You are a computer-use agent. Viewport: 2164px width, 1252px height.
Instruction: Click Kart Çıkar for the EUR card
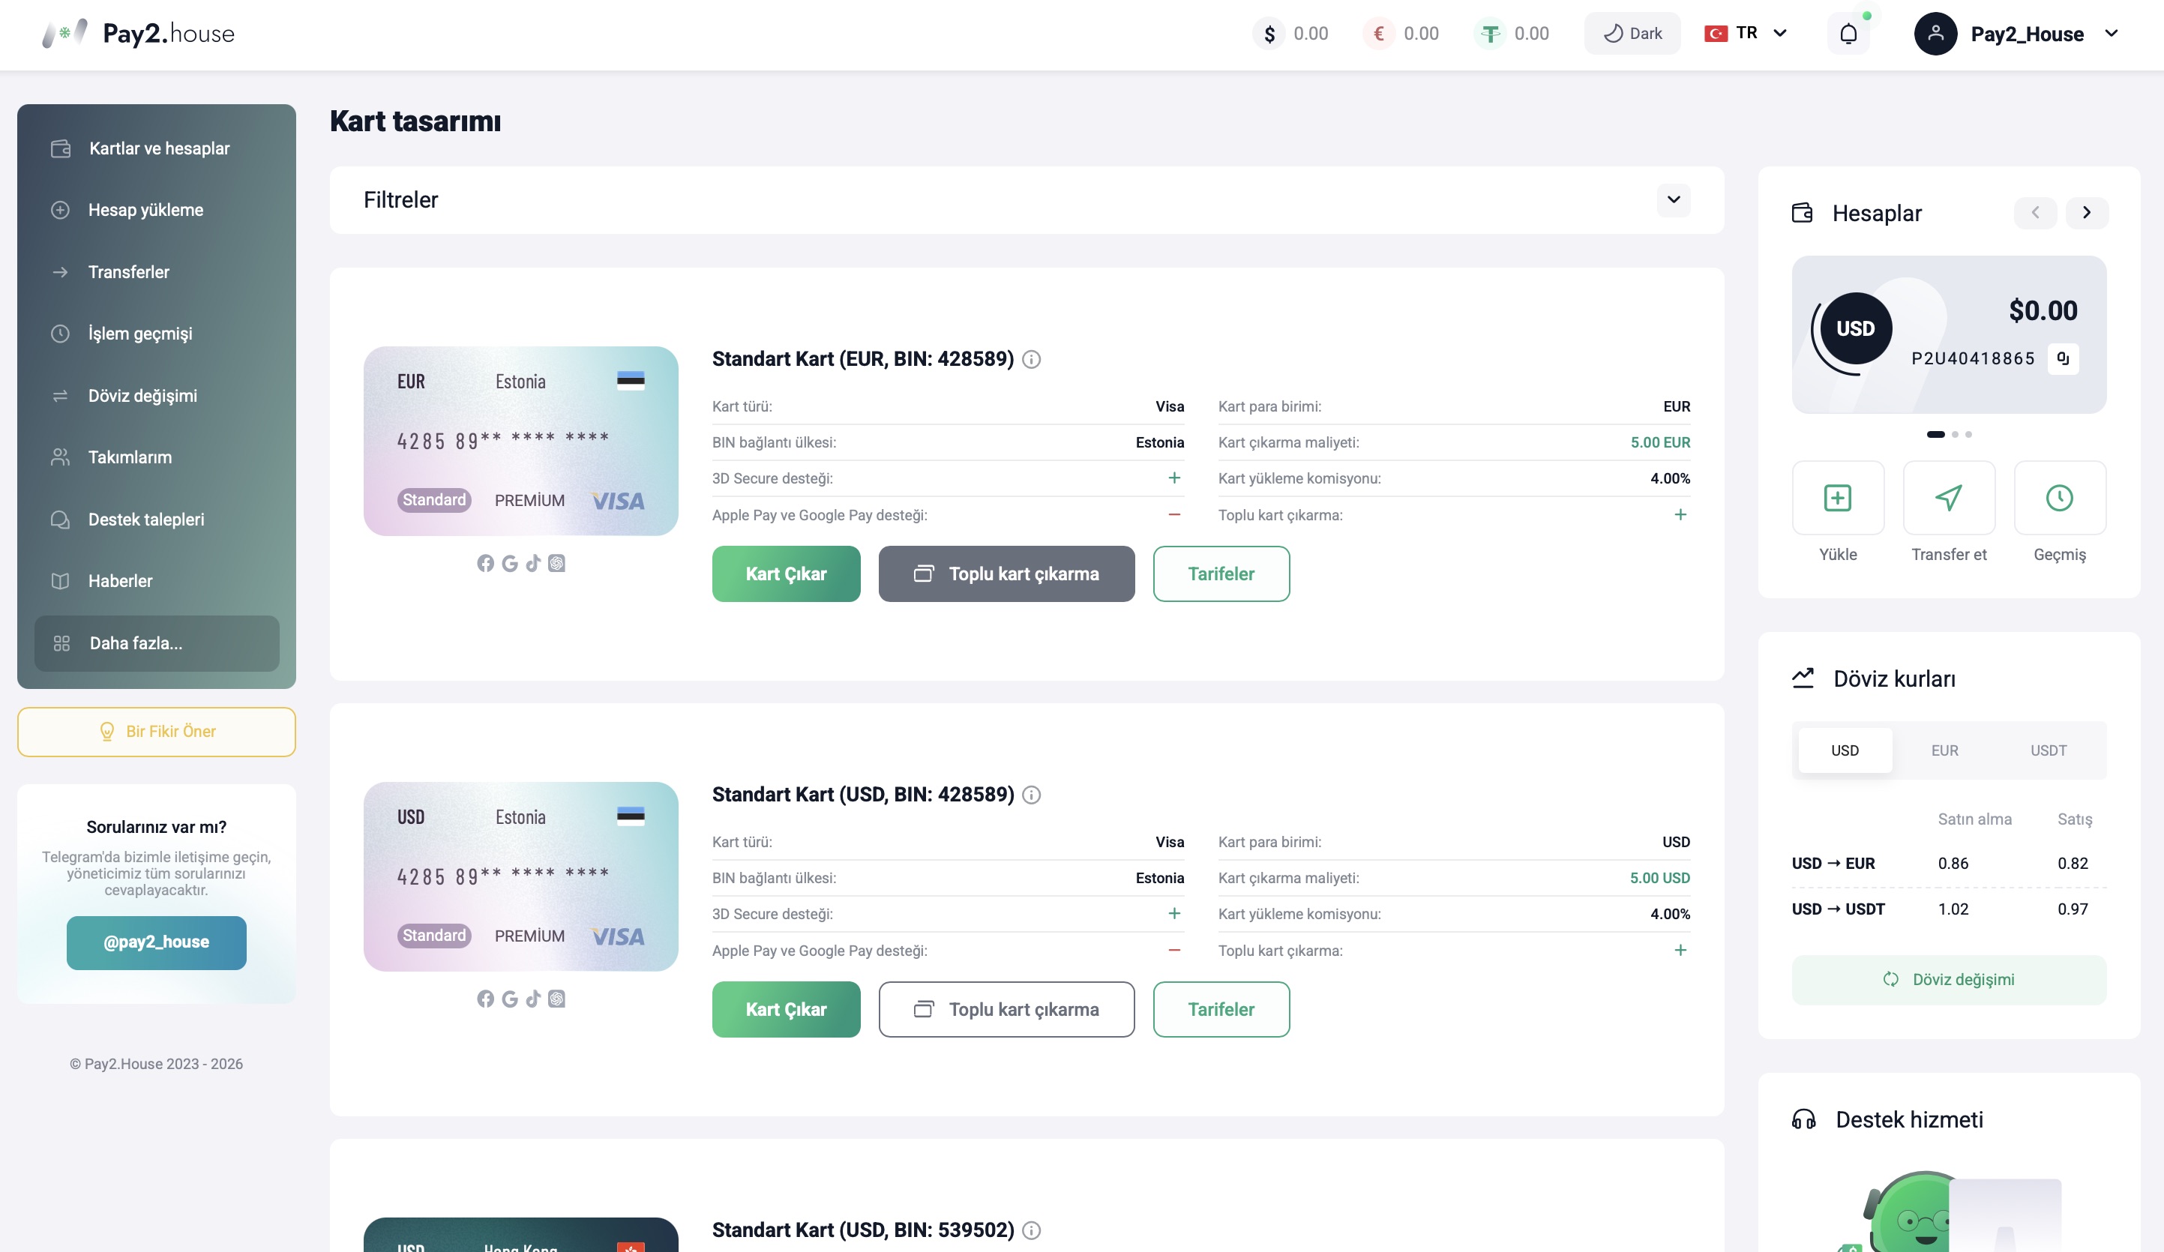click(786, 574)
